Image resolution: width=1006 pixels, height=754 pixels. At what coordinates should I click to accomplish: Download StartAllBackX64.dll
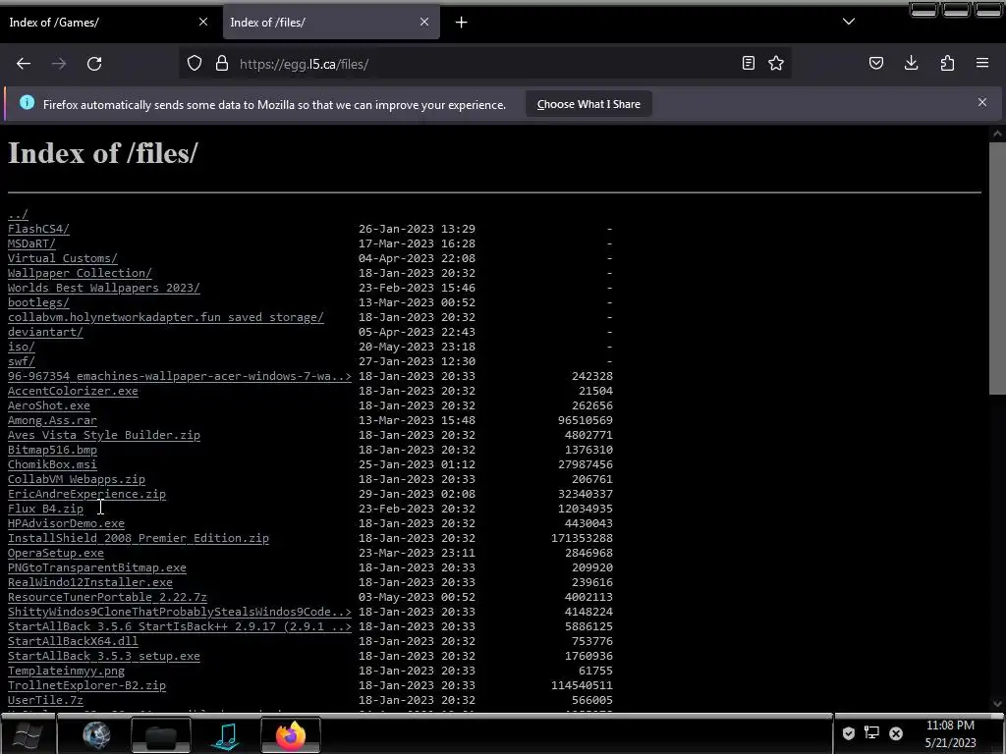pyautogui.click(x=73, y=642)
